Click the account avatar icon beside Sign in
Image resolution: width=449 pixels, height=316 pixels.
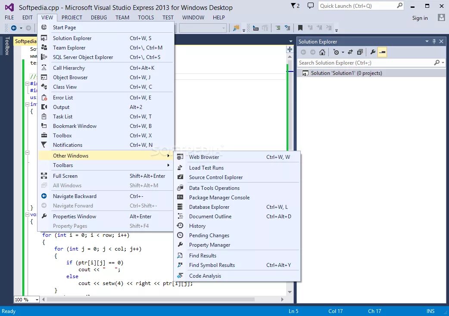441,18
